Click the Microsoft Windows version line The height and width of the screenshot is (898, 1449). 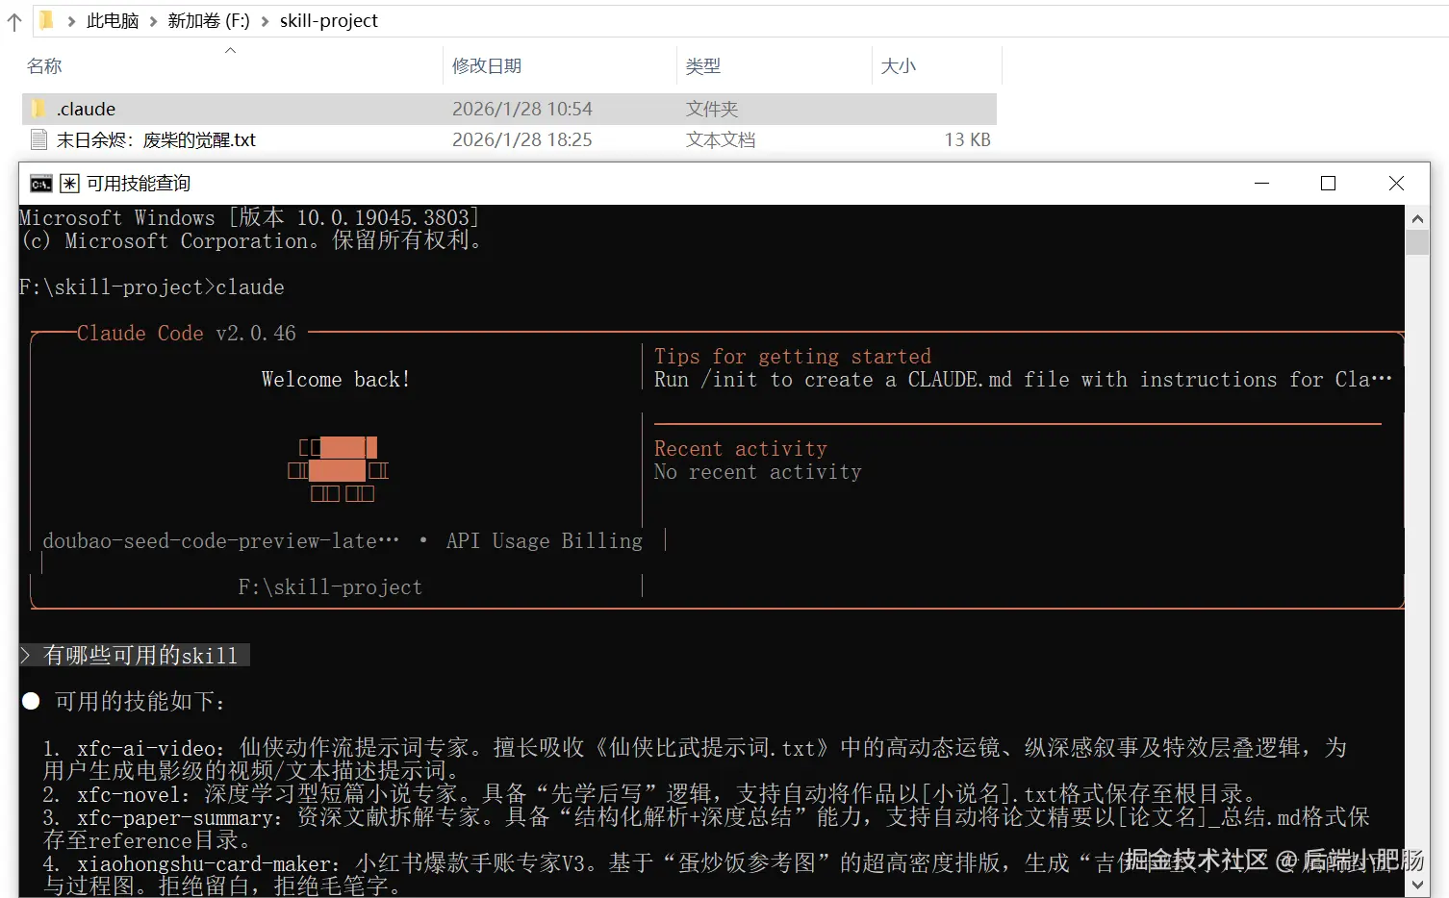[x=249, y=217]
